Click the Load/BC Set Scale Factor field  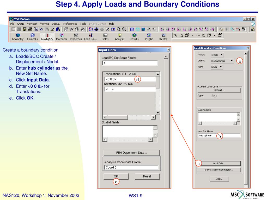(x=130, y=63)
